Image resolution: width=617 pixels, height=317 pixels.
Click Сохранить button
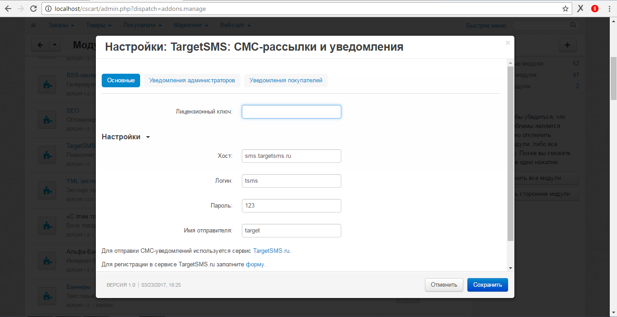488,285
